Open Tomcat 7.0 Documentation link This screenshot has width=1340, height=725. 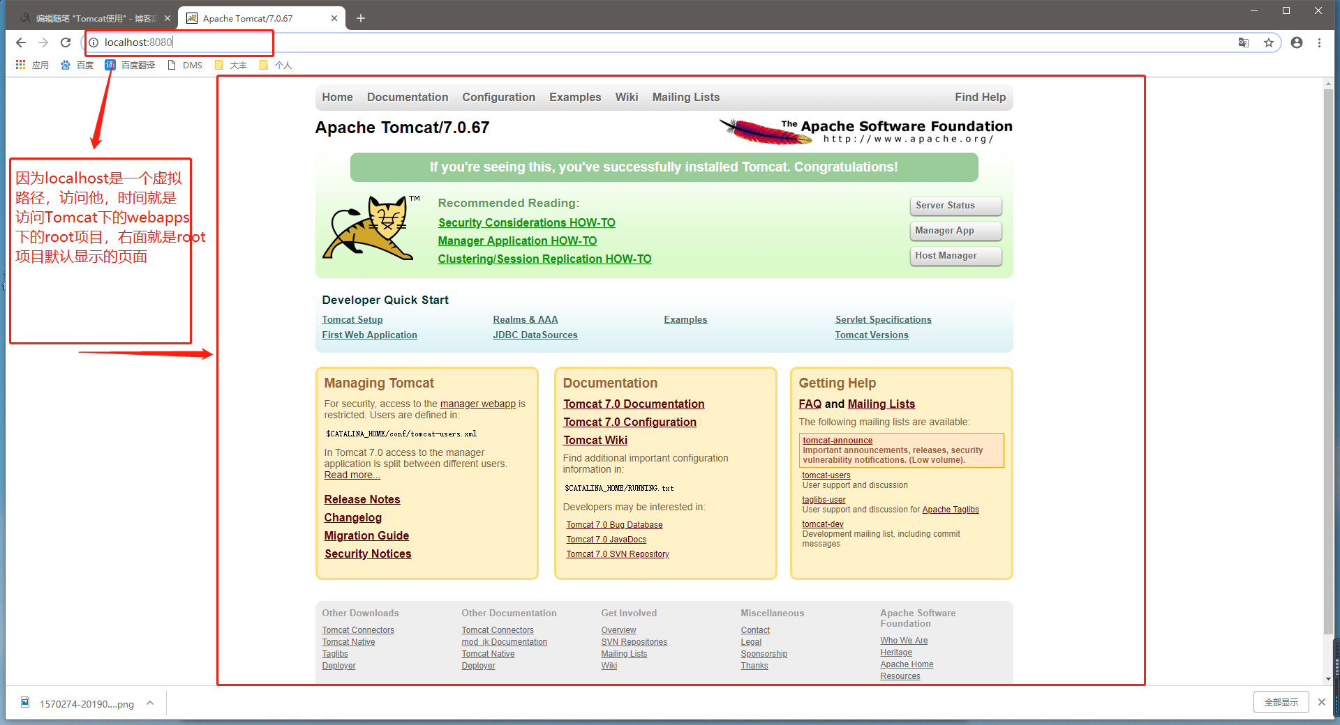click(x=634, y=404)
